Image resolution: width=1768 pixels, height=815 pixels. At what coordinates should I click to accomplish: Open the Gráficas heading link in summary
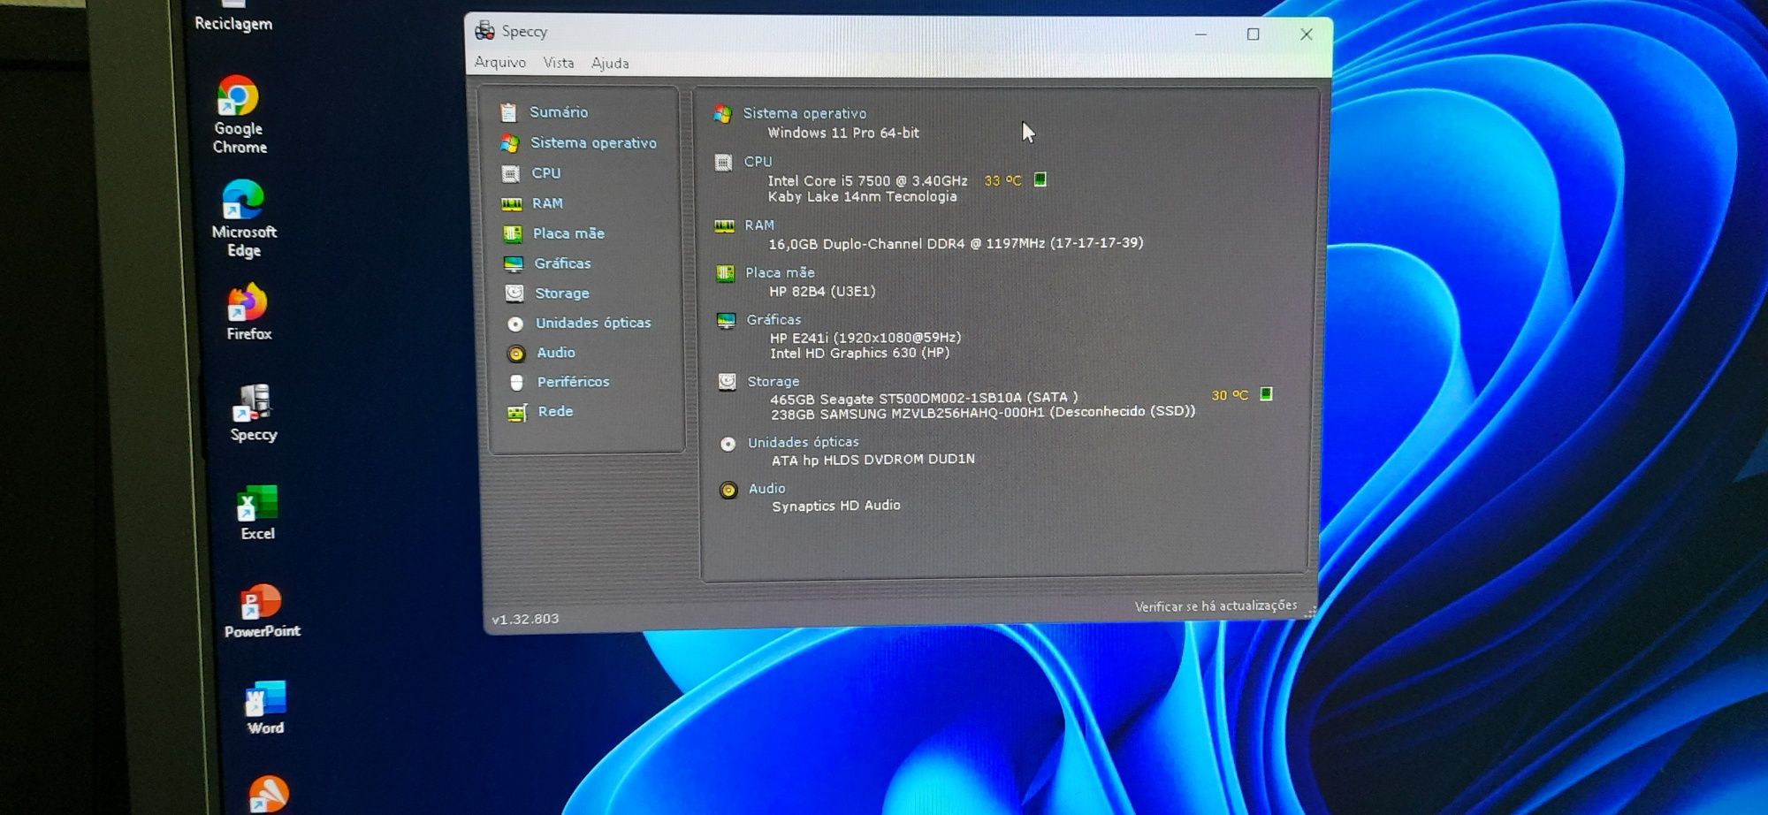773,320
